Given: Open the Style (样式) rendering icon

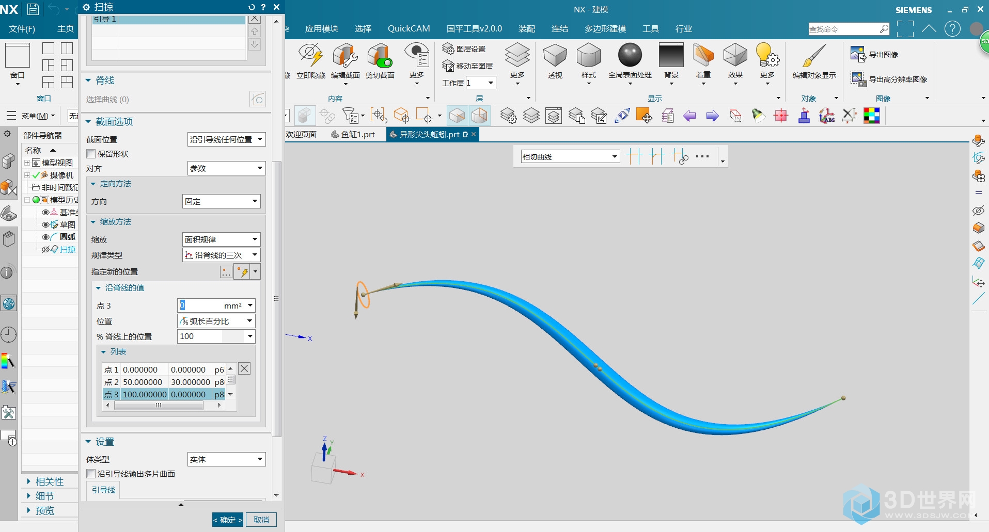Looking at the screenshot, I should point(588,56).
